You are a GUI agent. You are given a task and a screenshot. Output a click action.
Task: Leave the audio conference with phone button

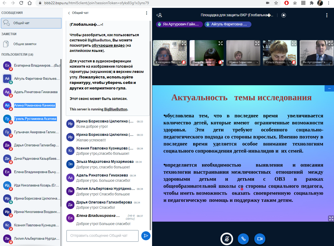coord(243,239)
